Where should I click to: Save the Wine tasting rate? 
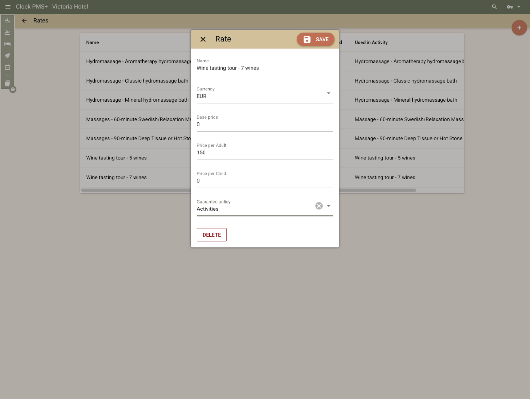(x=315, y=39)
